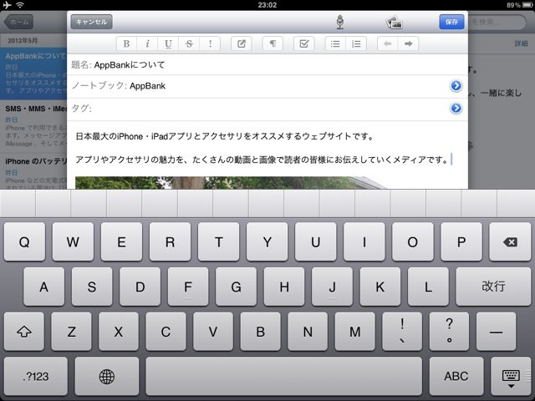Screen dimensions: 535x401
Task: Tap the Wi-Fi icon in status bar
Action: (20, 5)
